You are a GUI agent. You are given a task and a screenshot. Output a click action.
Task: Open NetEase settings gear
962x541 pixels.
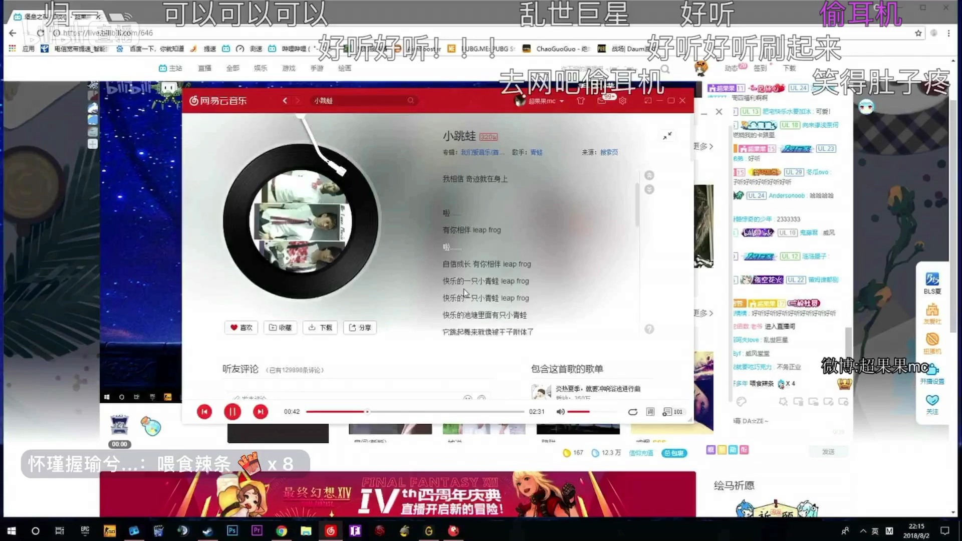(x=623, y=101)
